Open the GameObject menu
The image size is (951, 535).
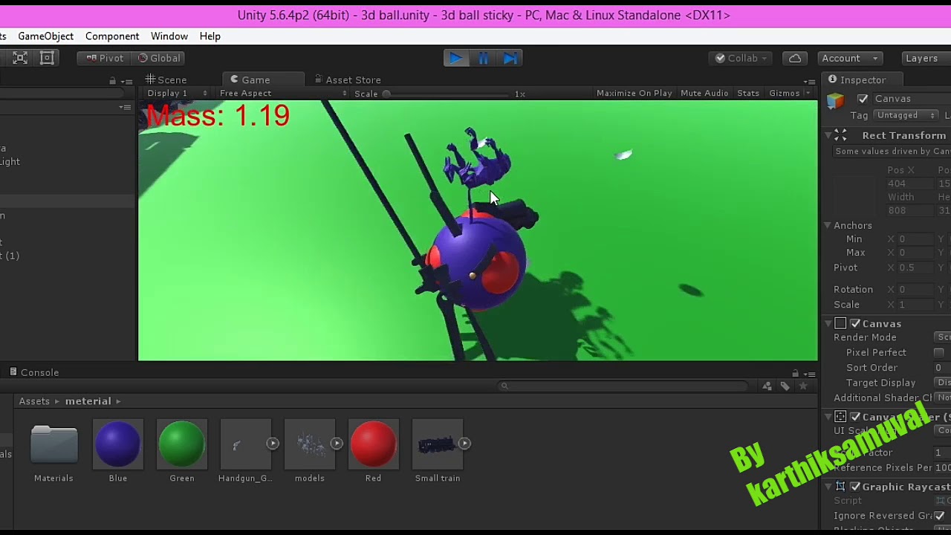(45, 36)
